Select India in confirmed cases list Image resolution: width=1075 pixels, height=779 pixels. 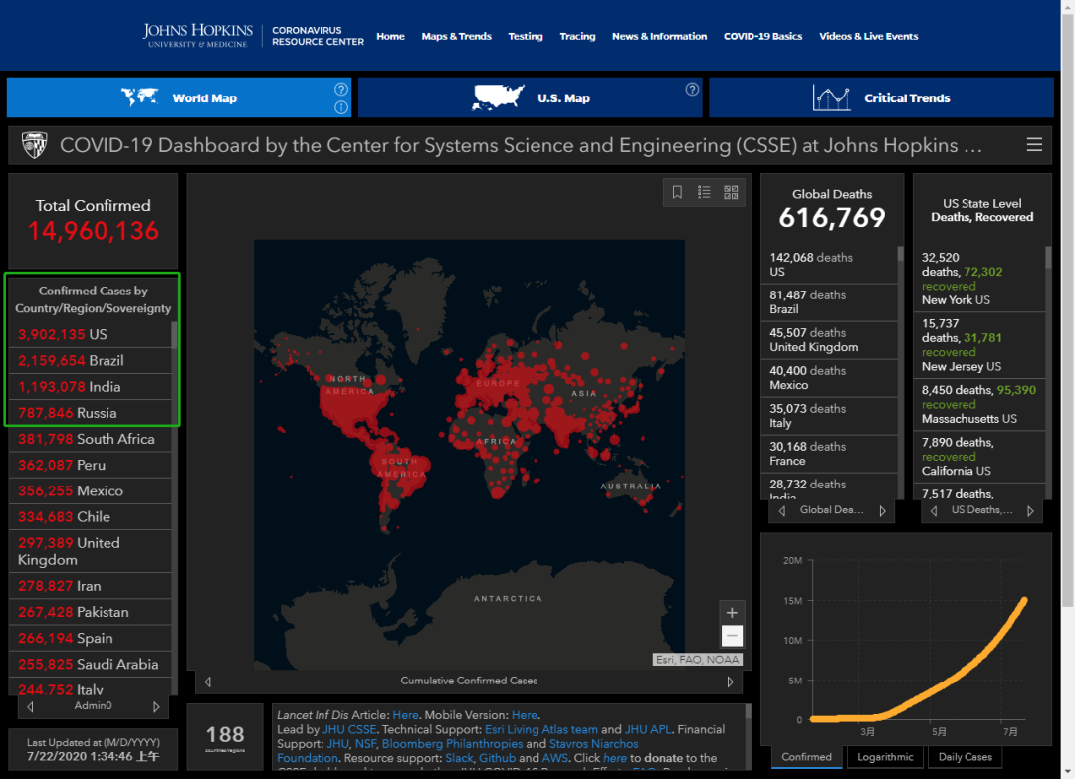point(90,386)
